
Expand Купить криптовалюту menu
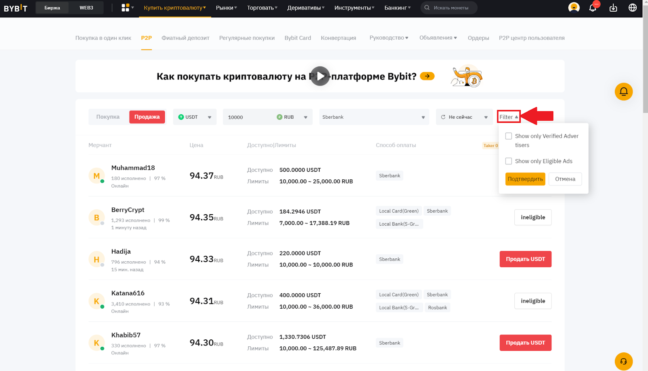coord(175,8)
